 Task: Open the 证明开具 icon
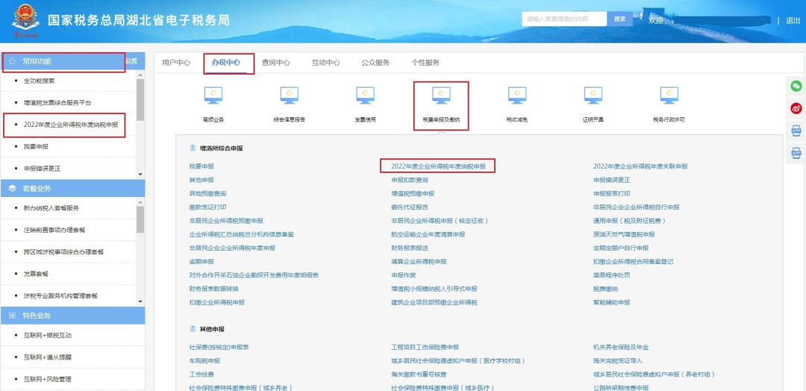click(593, 96)
